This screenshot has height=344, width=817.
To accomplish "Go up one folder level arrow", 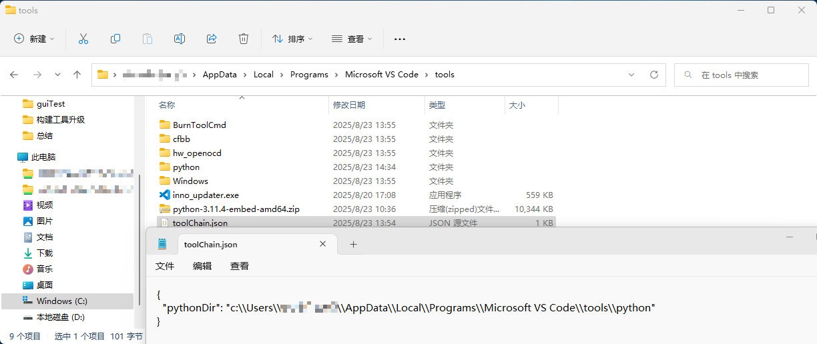I will (77, 75).
